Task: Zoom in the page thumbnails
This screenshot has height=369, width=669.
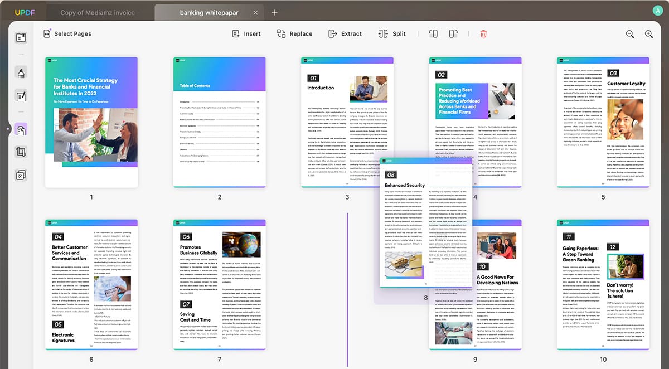Action: [649, 34]
